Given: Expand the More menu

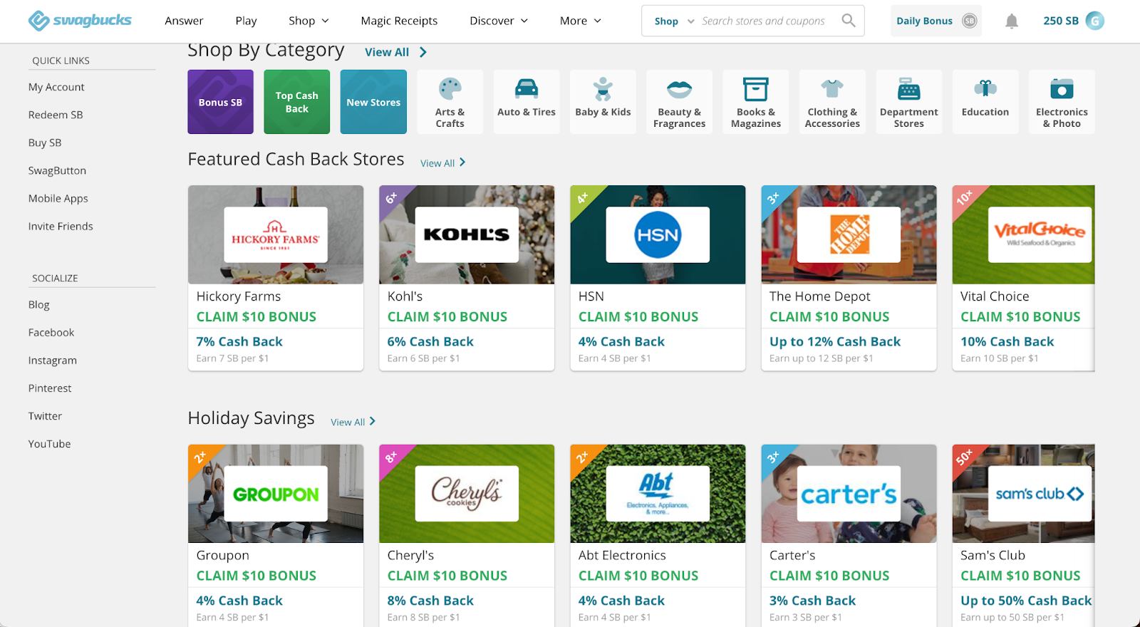Looking at the screenshot, I should point(581,21).
